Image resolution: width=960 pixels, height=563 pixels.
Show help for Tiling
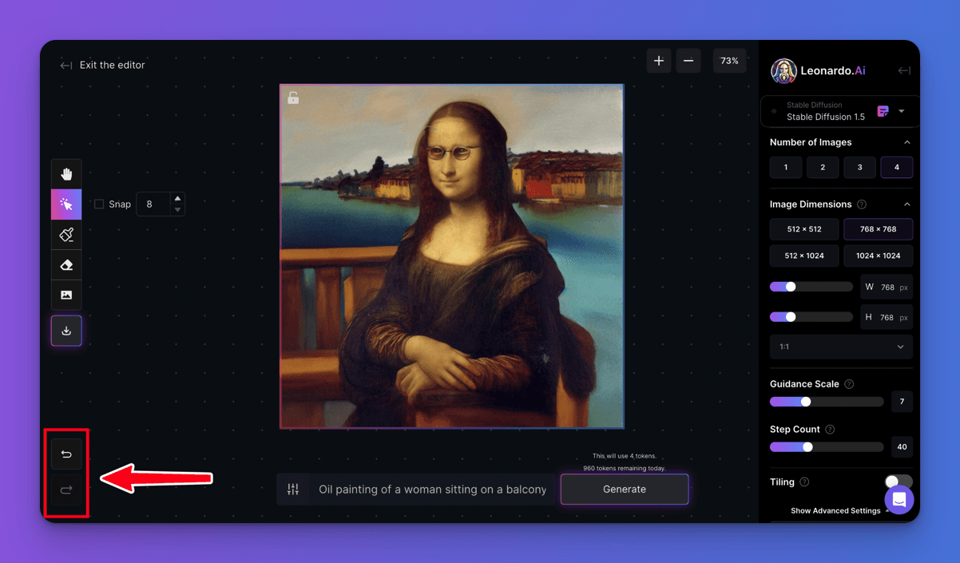coord(804,482)
